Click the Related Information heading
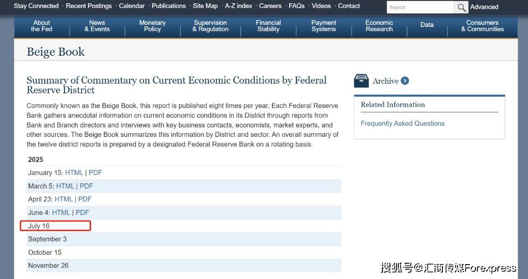 (x=393, y=104)
